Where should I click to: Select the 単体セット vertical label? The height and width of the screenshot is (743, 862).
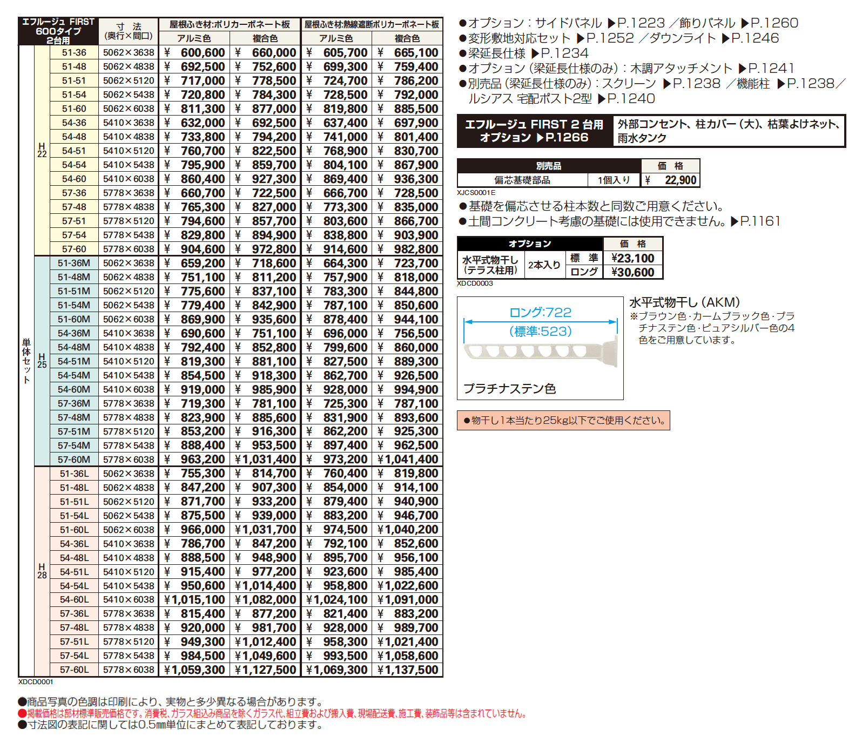[26, 361]
